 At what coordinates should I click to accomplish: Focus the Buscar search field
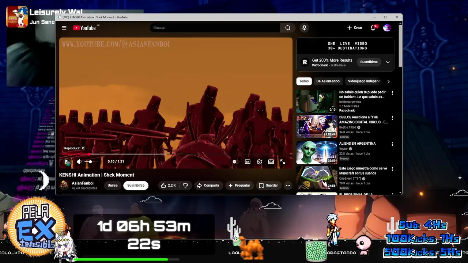215,28
